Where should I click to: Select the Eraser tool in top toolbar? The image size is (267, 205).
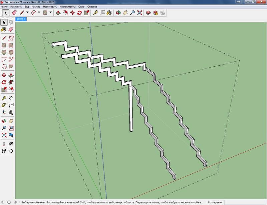click(x=14, y=13)
